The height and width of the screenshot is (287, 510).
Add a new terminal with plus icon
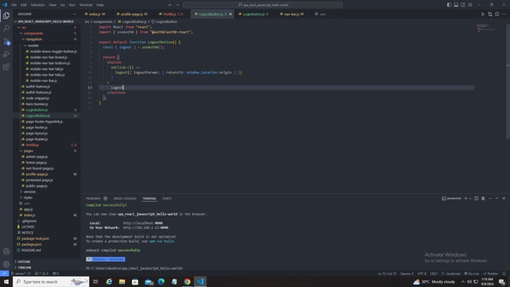[466, 198]
